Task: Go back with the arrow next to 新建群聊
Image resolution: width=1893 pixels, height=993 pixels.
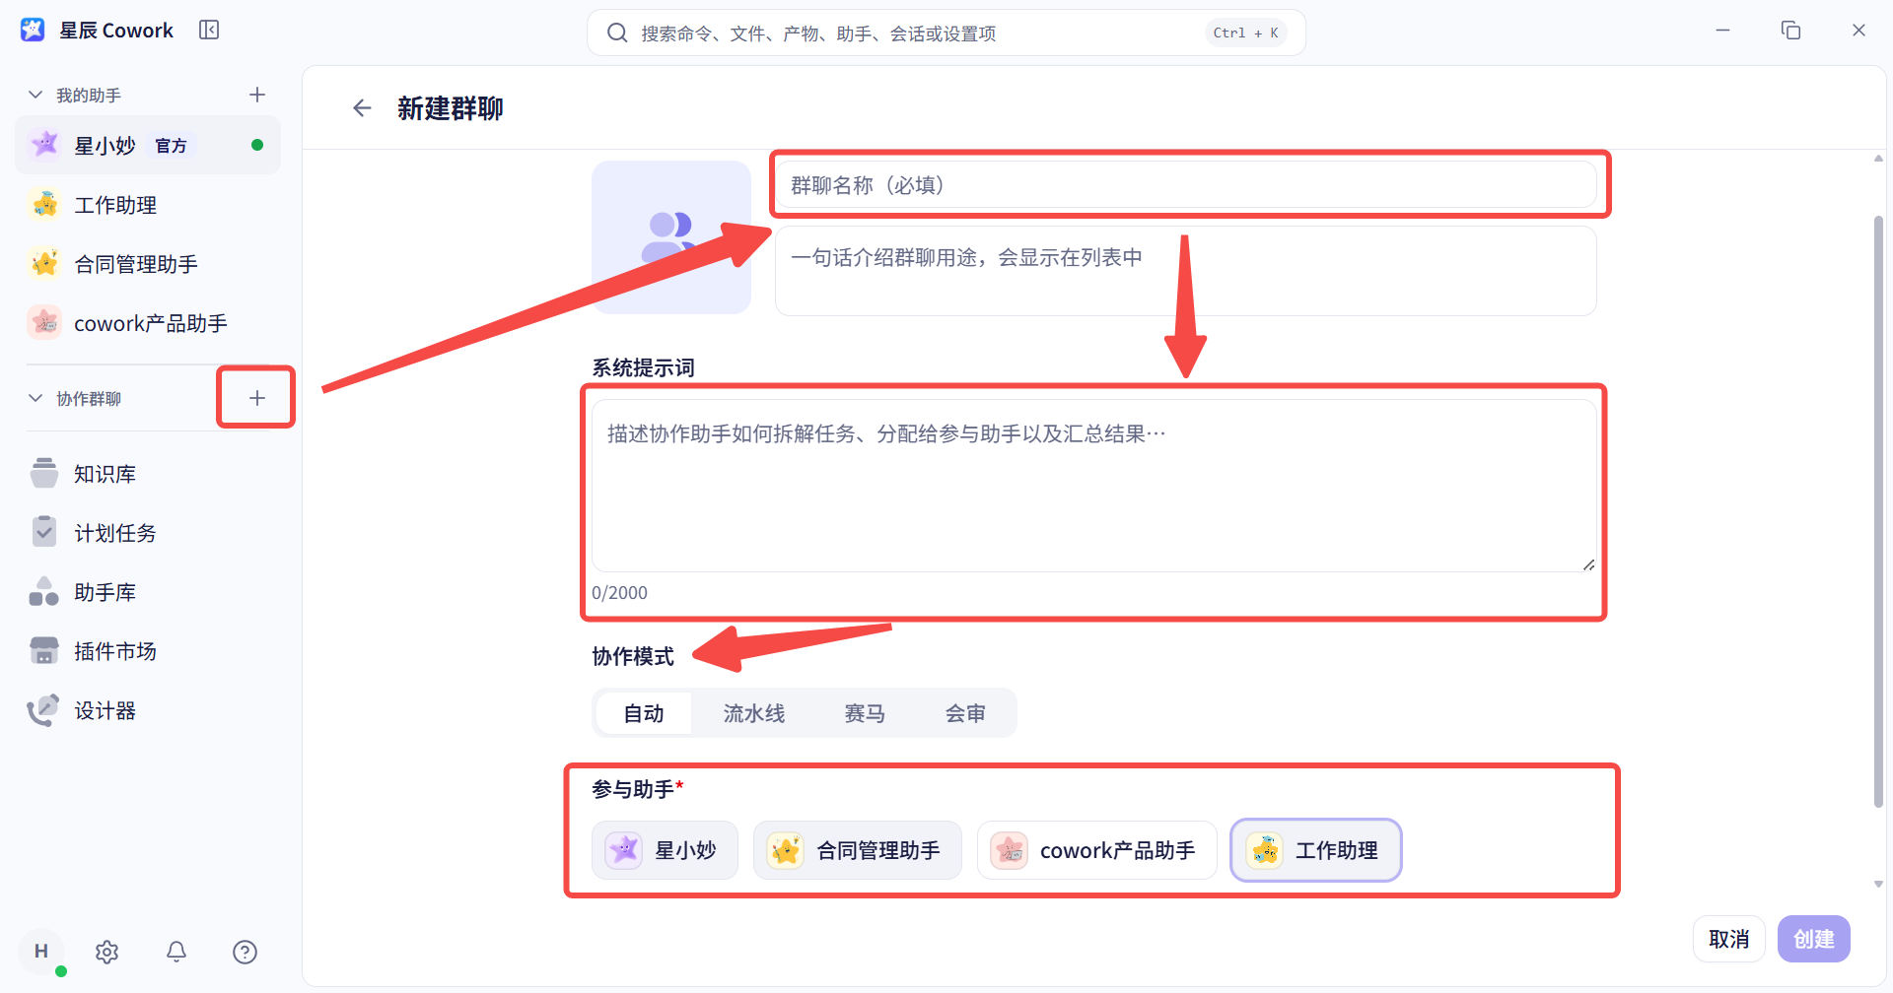Action: [x=362, y=108]
